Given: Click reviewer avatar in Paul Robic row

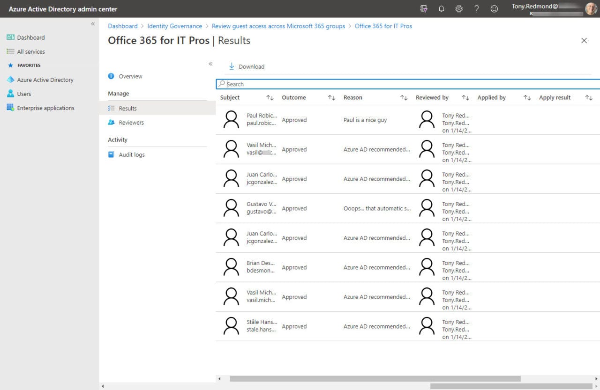Looking at the screenshot, I should [427, 120].
